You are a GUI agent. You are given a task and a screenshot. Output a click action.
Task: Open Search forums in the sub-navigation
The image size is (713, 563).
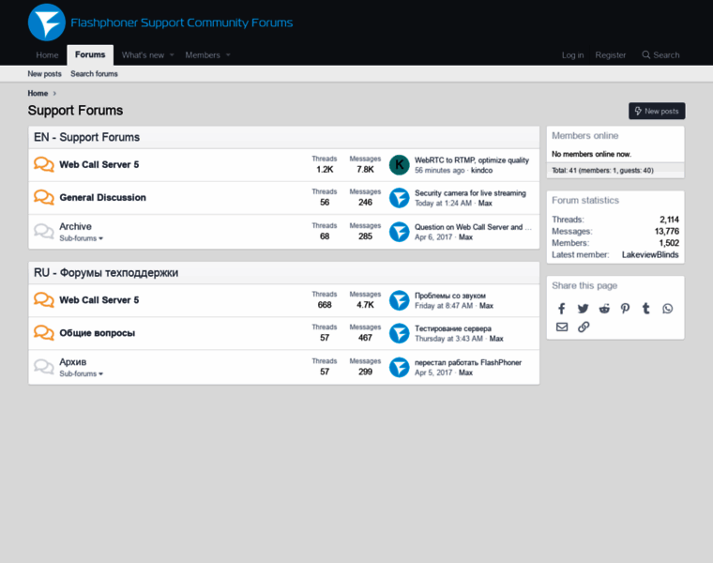(94, 74)
